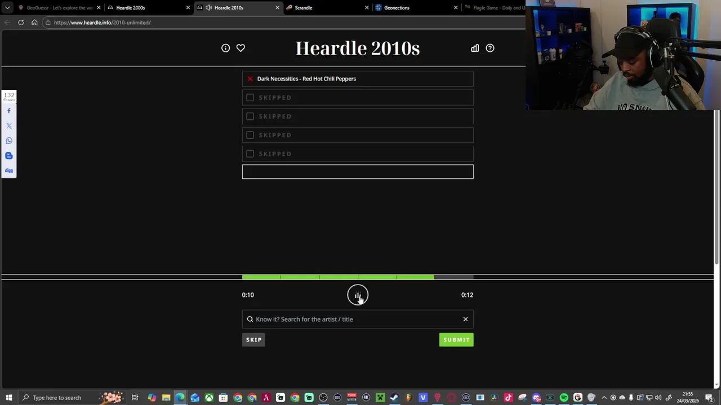Open the Heardle info icon

coord(225,48)
